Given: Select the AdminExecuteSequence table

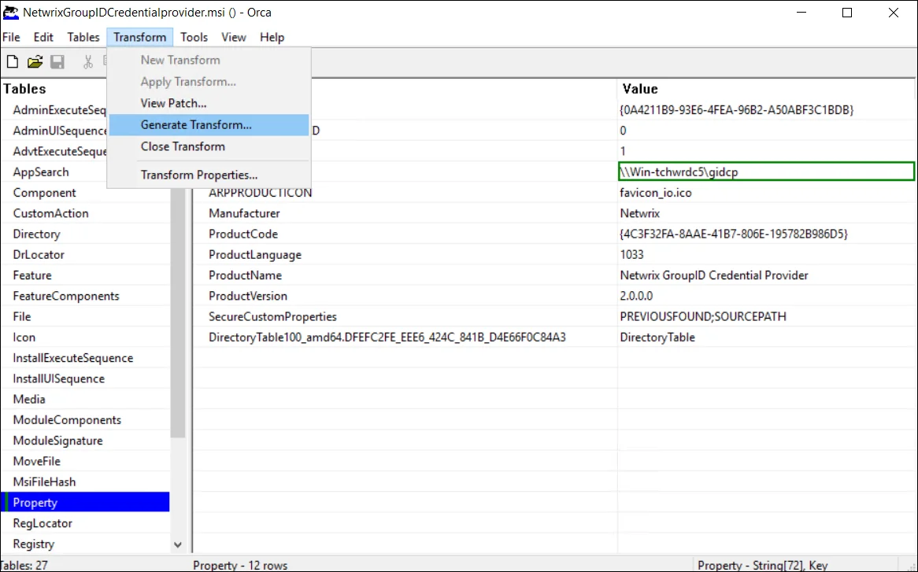Looking at the screenshot, I should [59, 110].
